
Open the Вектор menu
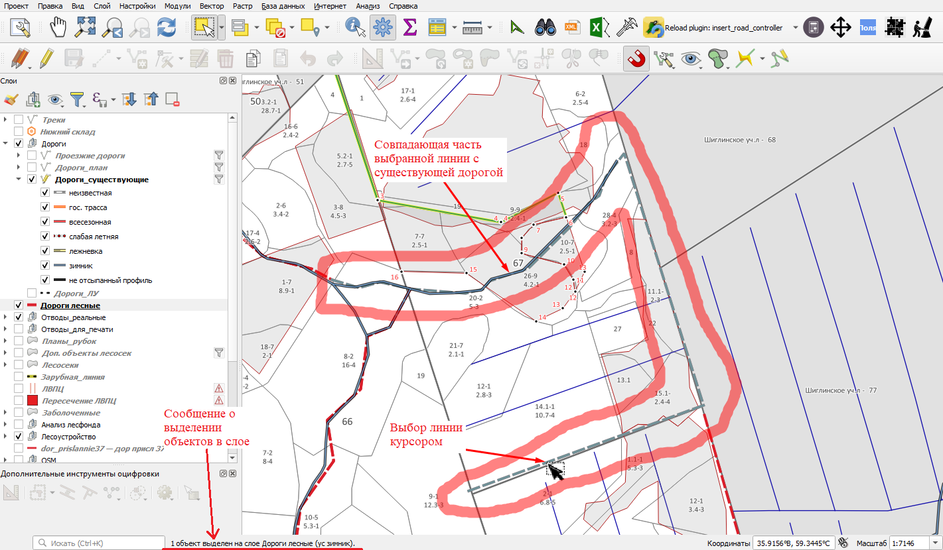(212, 6)
